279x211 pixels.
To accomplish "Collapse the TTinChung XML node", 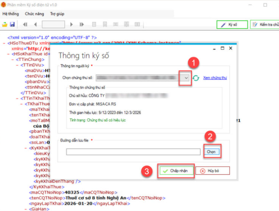I will click(13, 60).
